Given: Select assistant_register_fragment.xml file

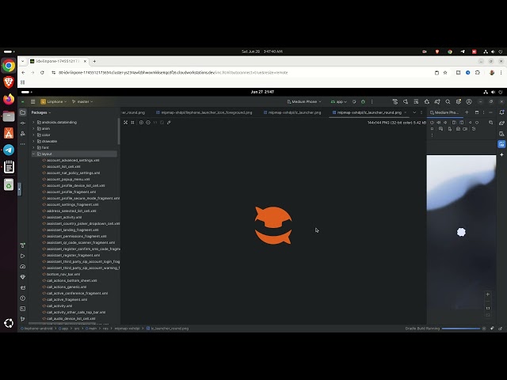Looking at the screenshot, I should point(71,255).
